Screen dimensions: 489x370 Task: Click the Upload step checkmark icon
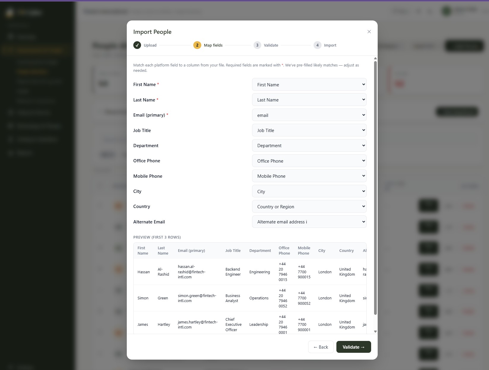[137, 45]
